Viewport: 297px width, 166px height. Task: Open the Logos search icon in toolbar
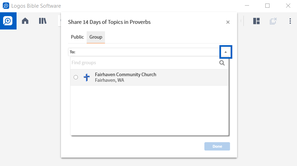pos(8,21)
